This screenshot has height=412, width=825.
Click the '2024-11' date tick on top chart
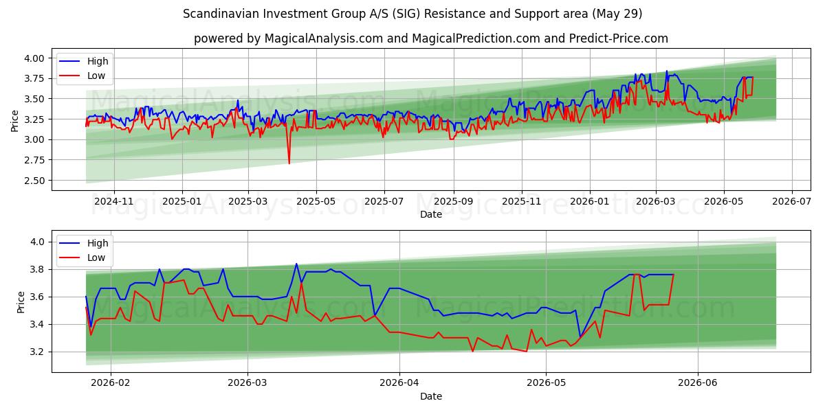(x=113, y=203)
